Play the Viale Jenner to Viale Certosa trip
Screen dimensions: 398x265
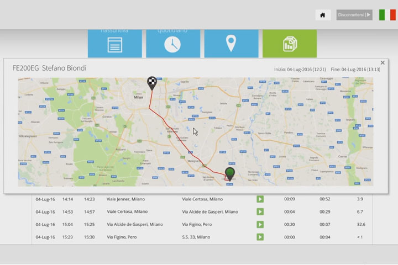[x=260, y=199]
